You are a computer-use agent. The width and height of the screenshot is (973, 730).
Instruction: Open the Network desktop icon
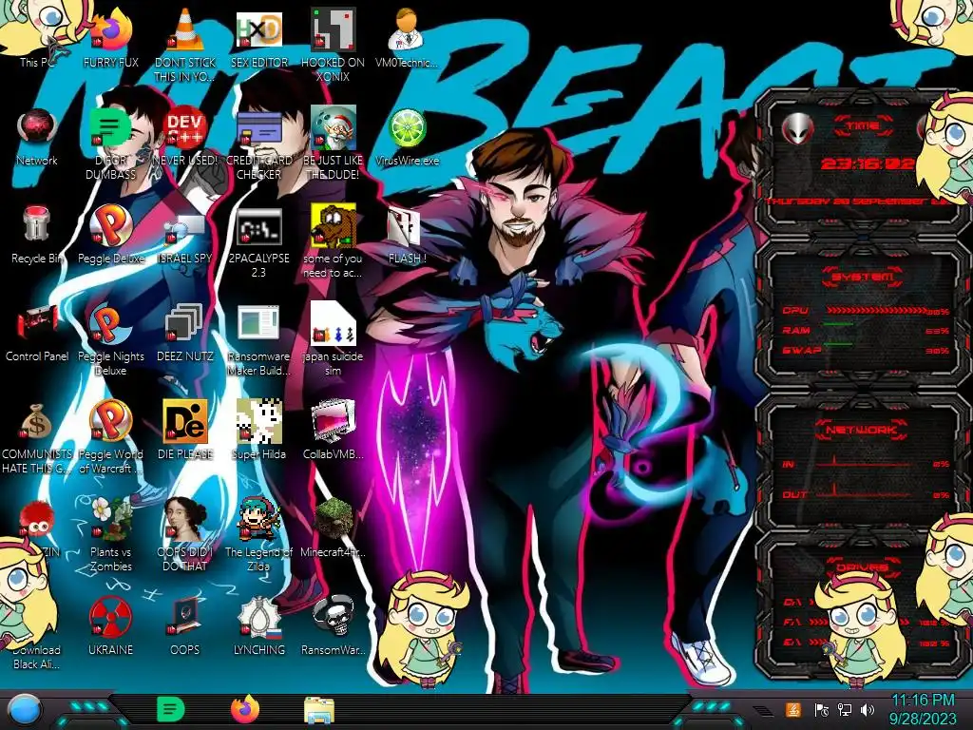coord(37,137)
